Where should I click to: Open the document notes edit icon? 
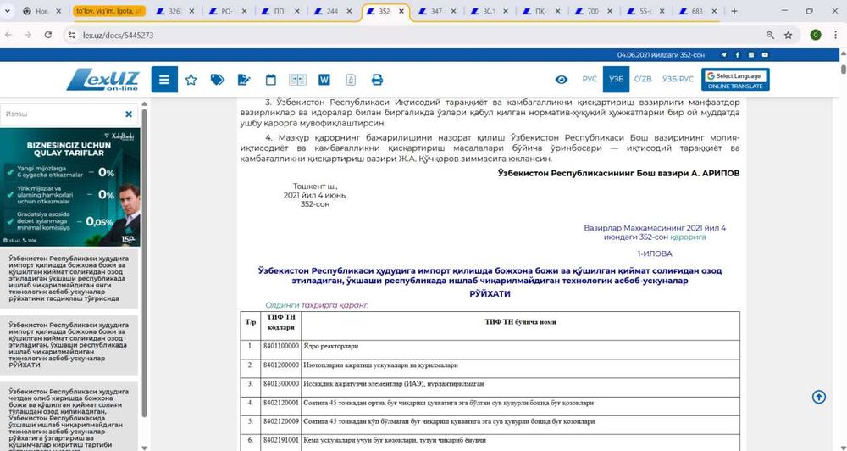point(244,80)
